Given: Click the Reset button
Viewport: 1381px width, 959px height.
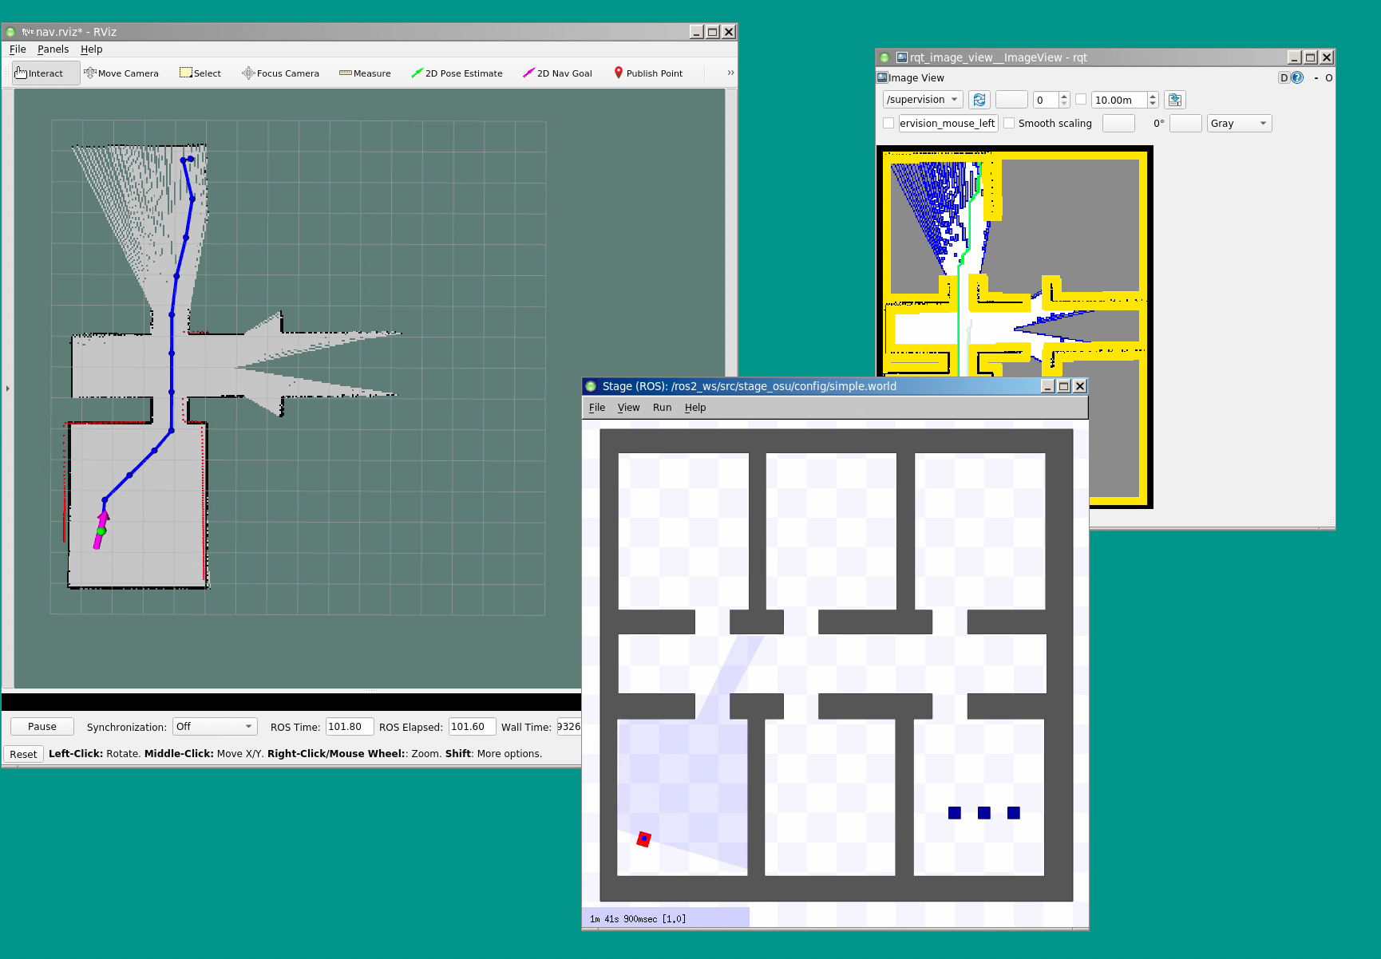Looking at the screenshot, I should [23, 754].
